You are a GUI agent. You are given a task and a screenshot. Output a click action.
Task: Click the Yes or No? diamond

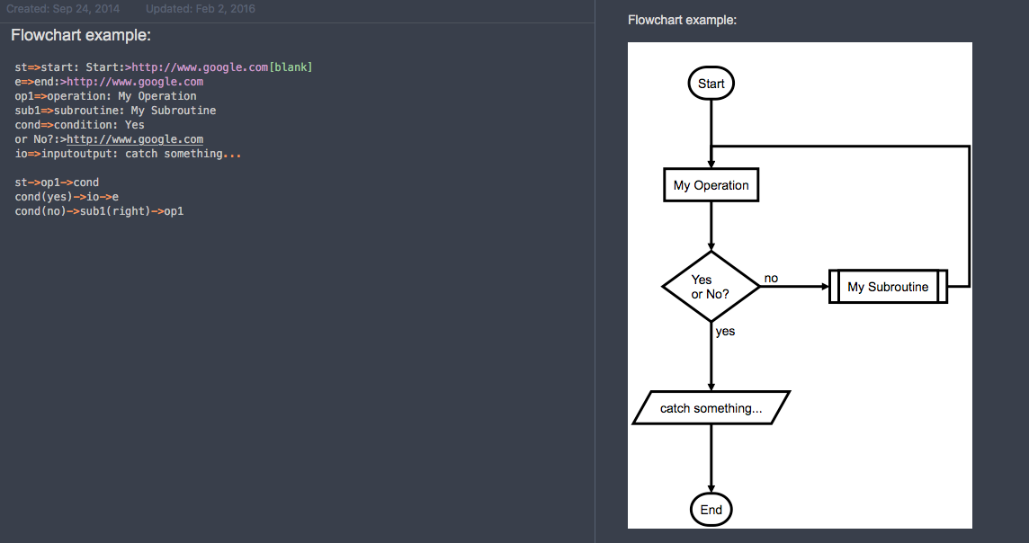[711, 287]
